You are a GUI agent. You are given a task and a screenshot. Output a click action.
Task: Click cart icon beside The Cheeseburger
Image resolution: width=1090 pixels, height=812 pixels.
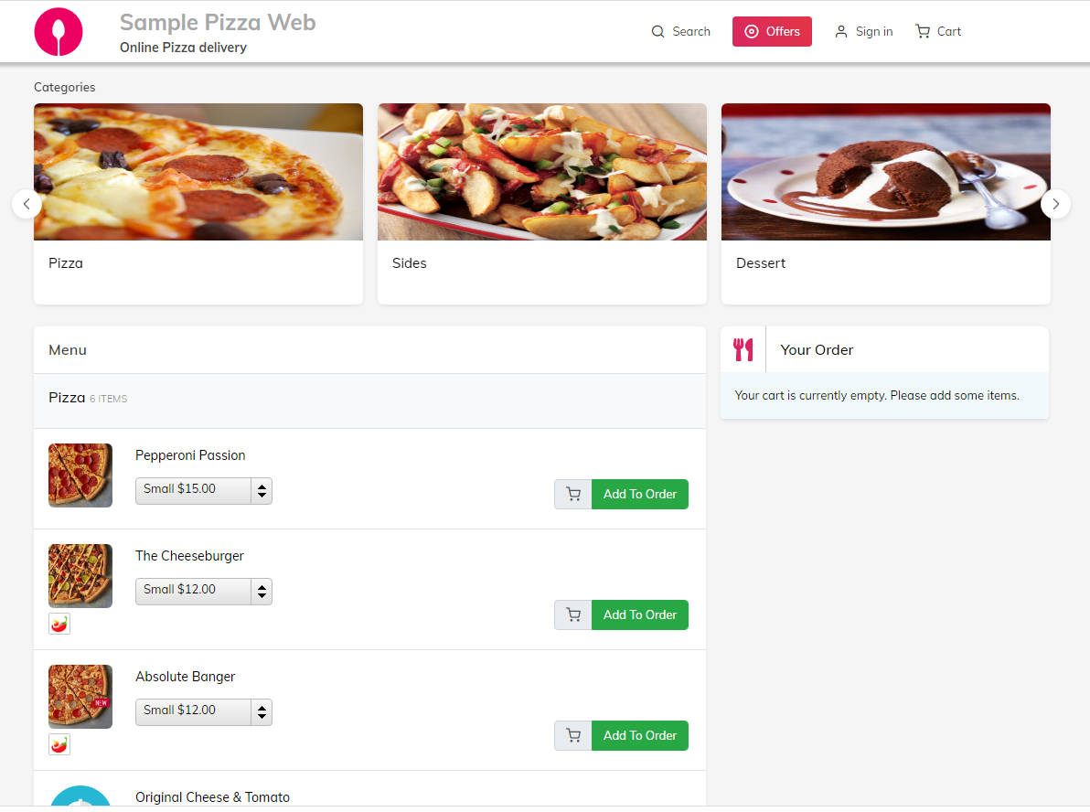coord(572,614)
